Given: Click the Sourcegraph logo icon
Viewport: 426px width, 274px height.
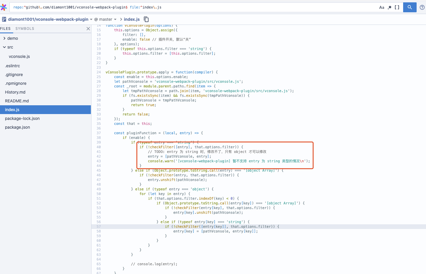Looking at the screenshot, I should point(4,7).
